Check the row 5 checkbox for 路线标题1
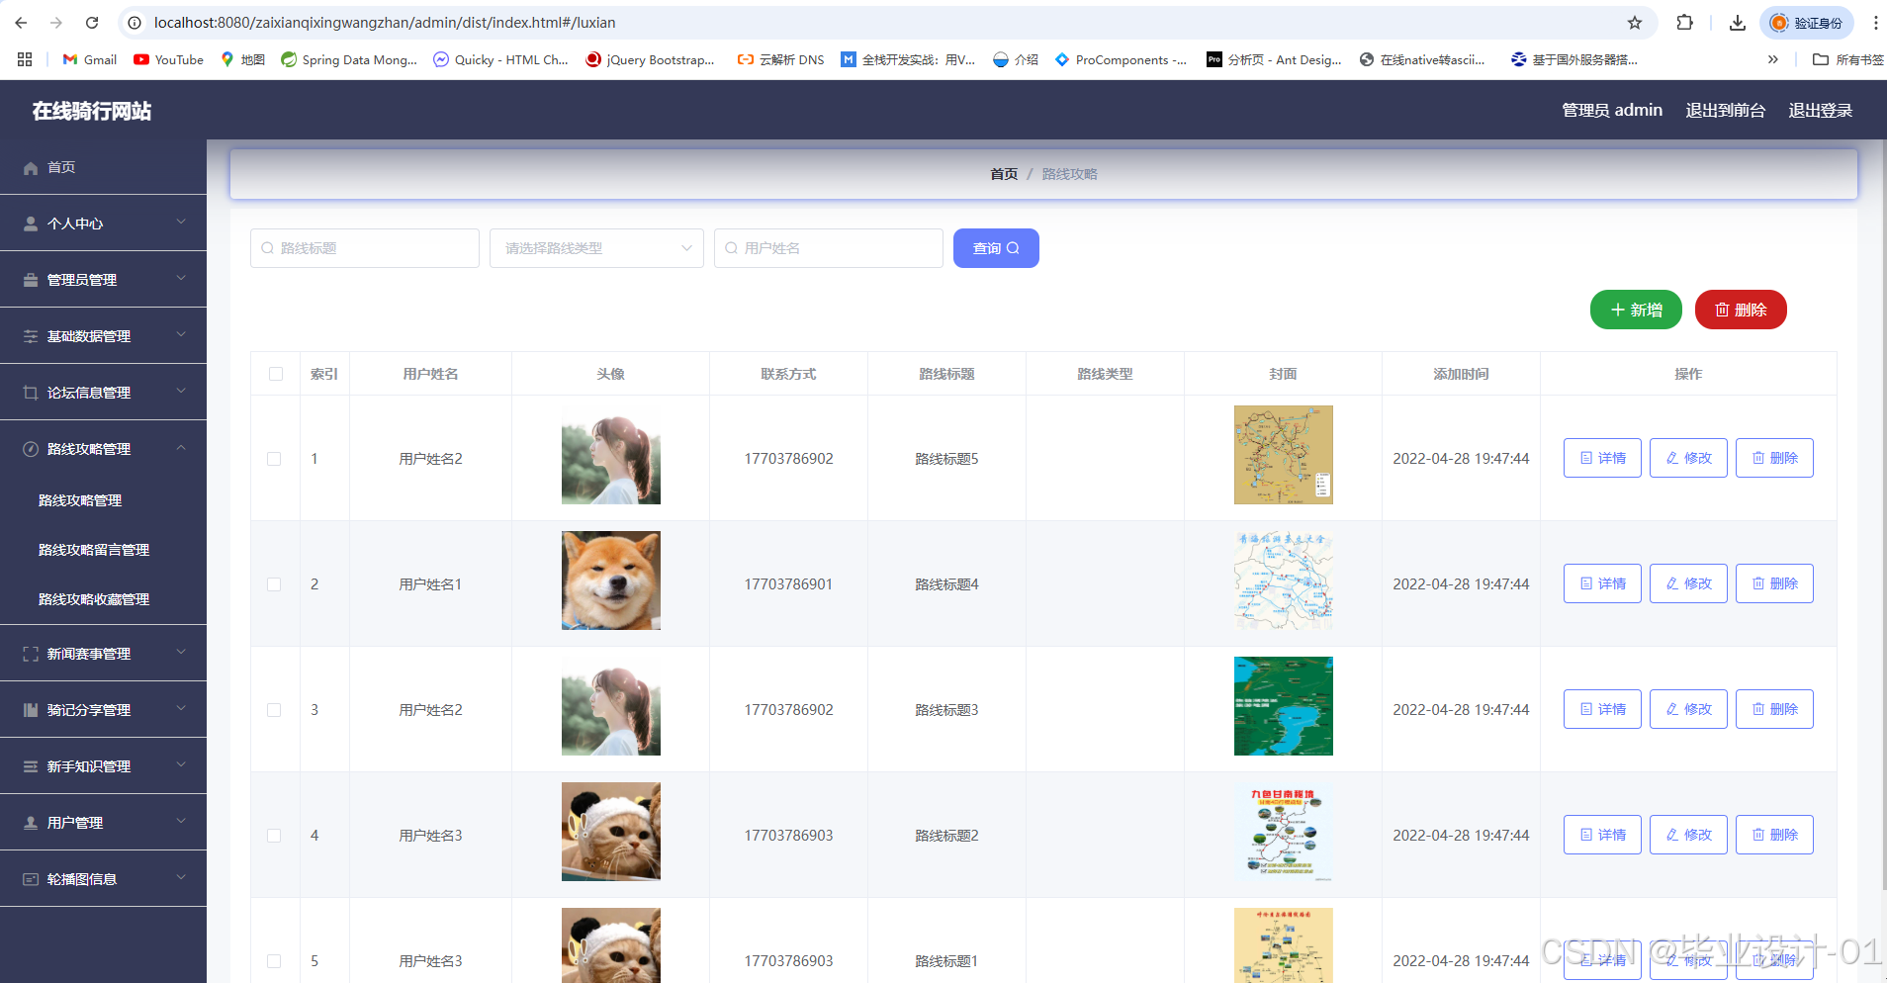 tap(274, 961)
